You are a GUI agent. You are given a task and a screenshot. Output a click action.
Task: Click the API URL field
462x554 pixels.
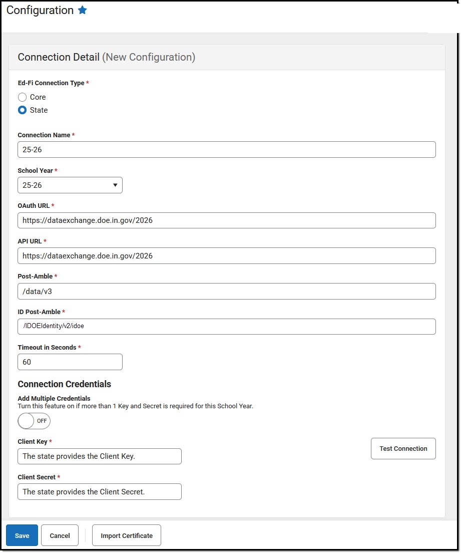(x=226, y=256)
